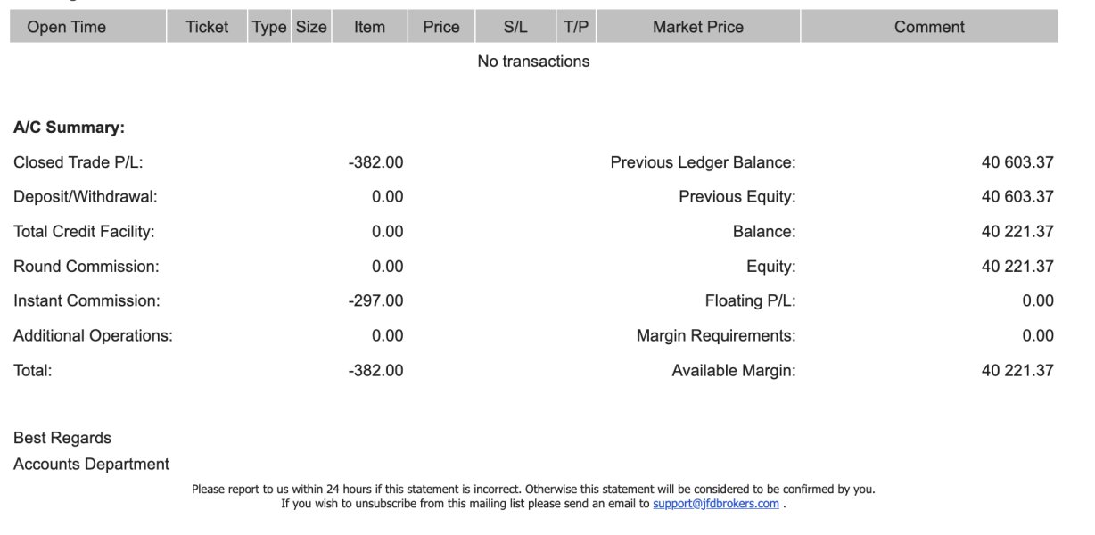Select the Price column header

pos(441,27)
